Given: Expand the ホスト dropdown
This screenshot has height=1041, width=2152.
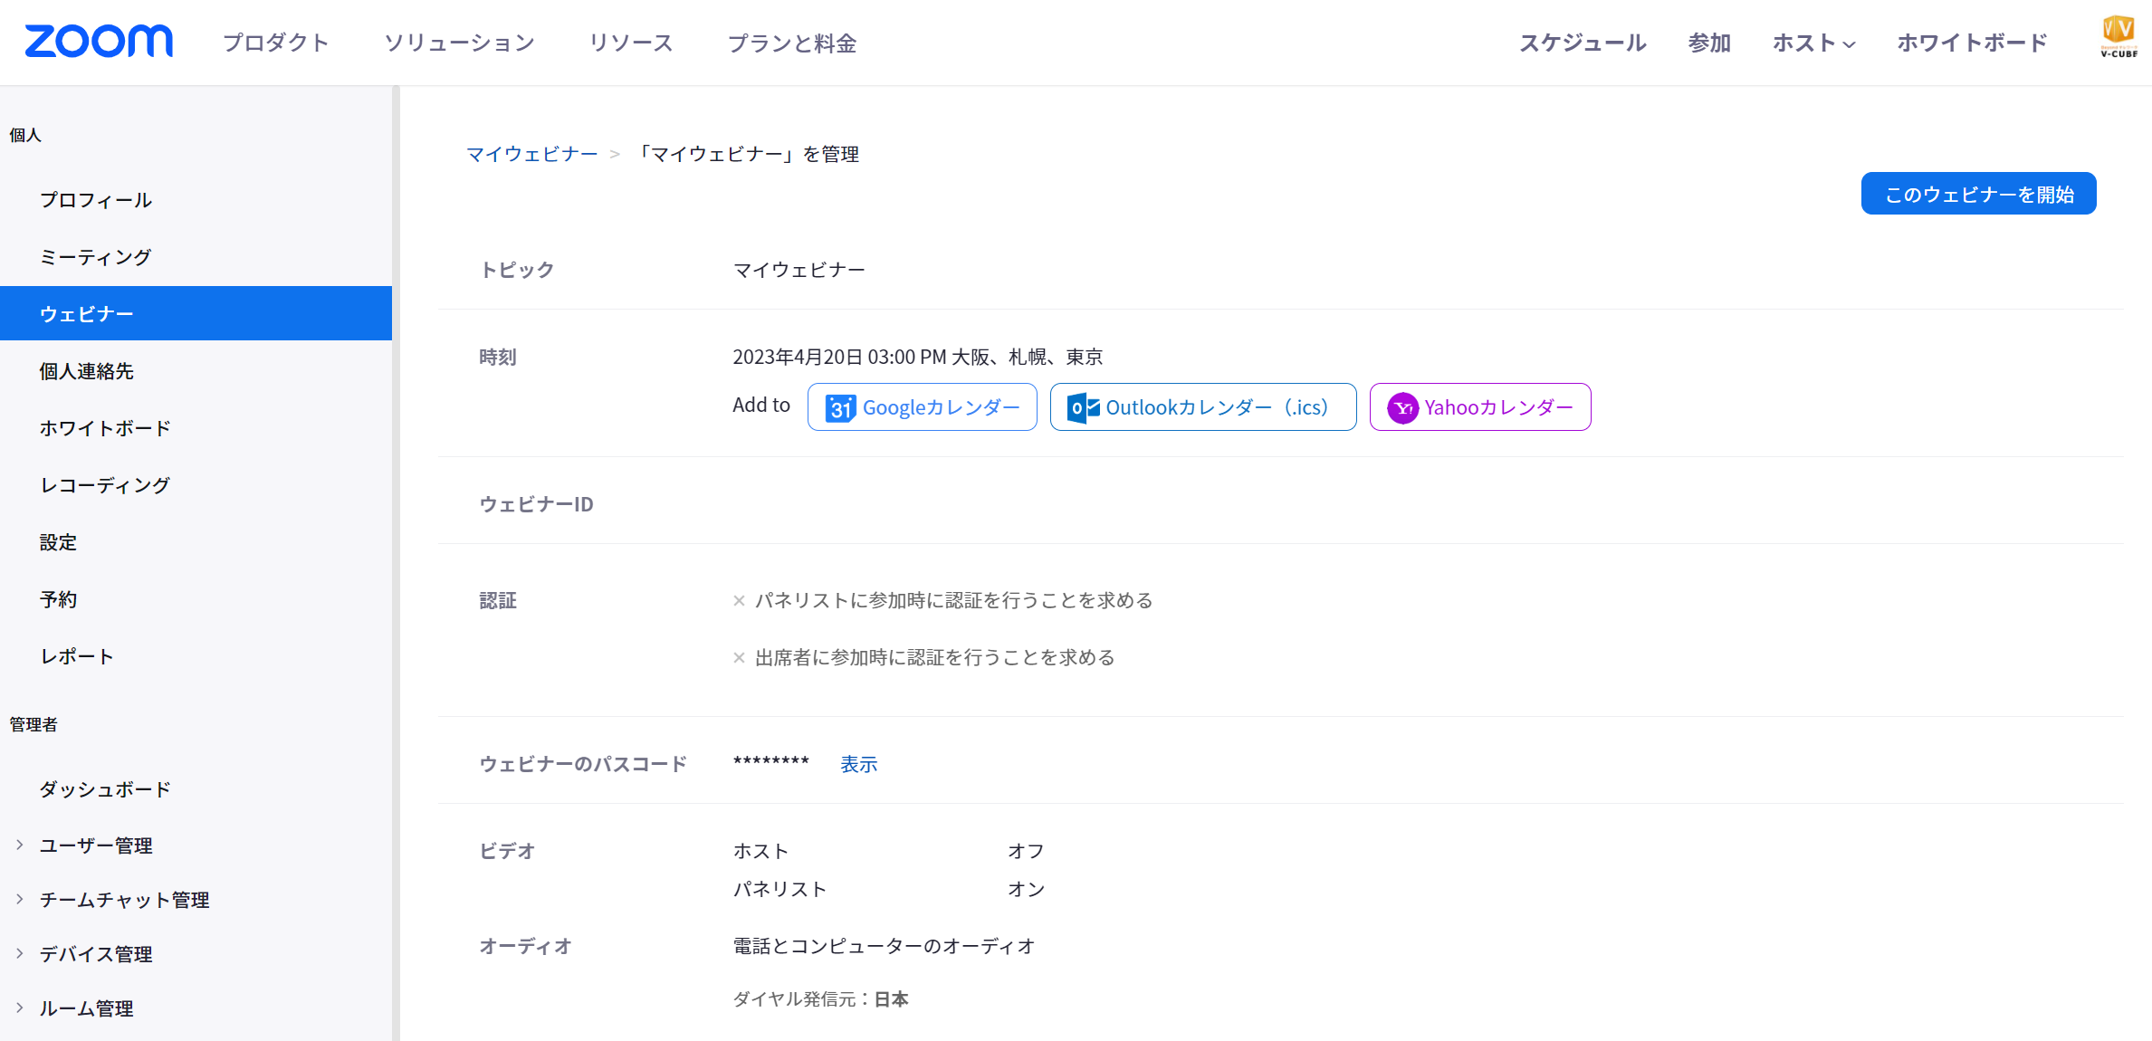Looking at the screenshot, I should coord(1814,43).
